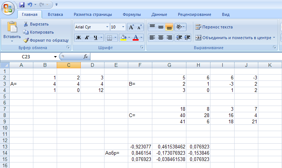
Task: Apply the yellow fill color bucket
Action: point(123,38)
